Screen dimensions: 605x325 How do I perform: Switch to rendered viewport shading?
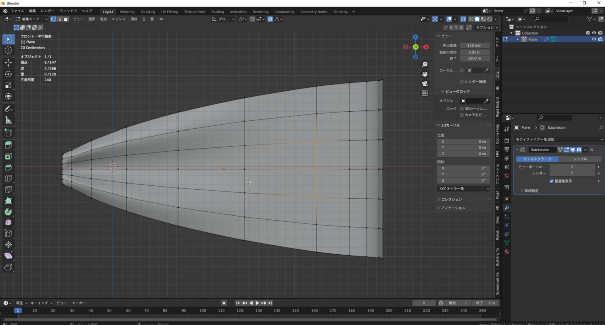pos(489,19)
